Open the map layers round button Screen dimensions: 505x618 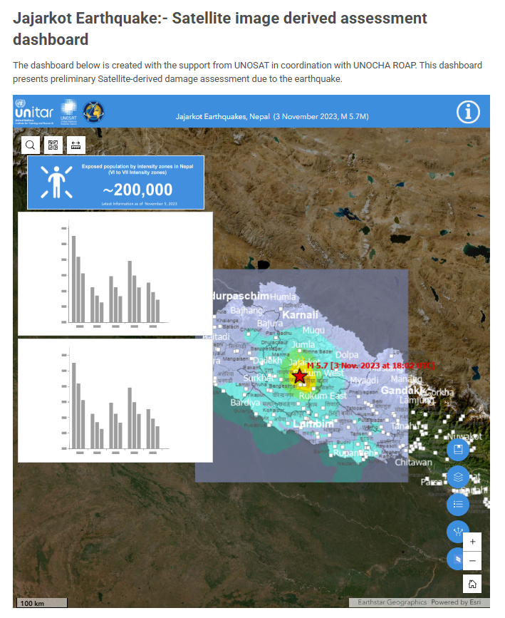coord(458,477)
